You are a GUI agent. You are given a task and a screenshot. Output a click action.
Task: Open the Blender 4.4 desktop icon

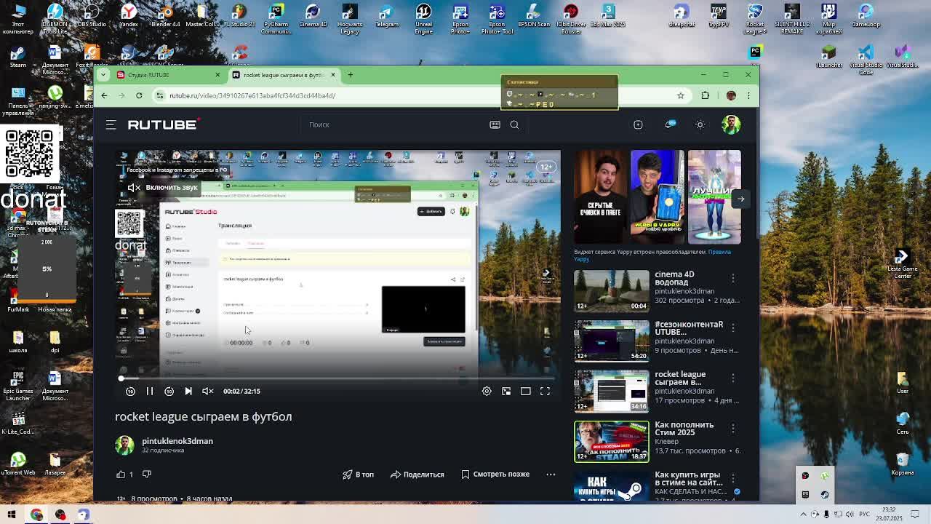165,16
